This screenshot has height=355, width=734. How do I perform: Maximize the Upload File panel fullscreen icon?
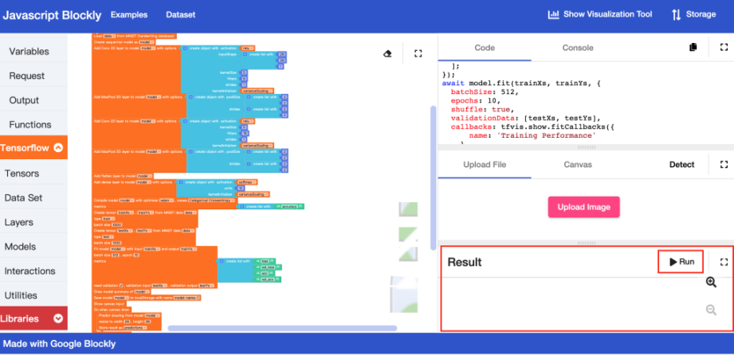(724, 164)
